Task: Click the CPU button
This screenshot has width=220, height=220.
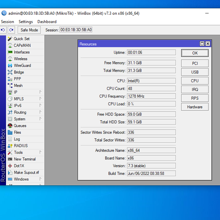Action: [195, 81]
